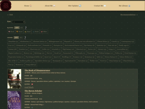Filter by Climate fiction genre
145x109 pixels.
tap(103, 41)
